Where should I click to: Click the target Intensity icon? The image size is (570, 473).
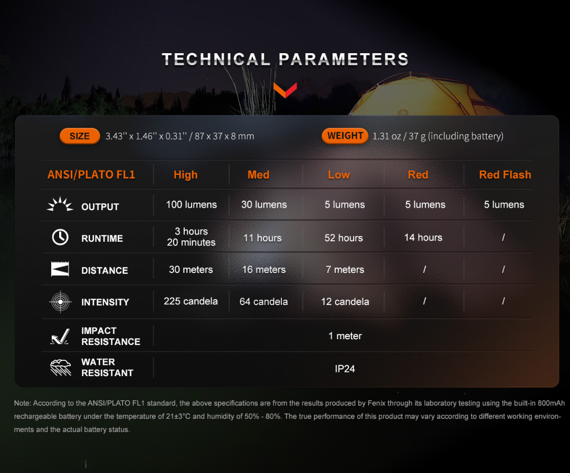pyautogui.click(x=60, y=301)
